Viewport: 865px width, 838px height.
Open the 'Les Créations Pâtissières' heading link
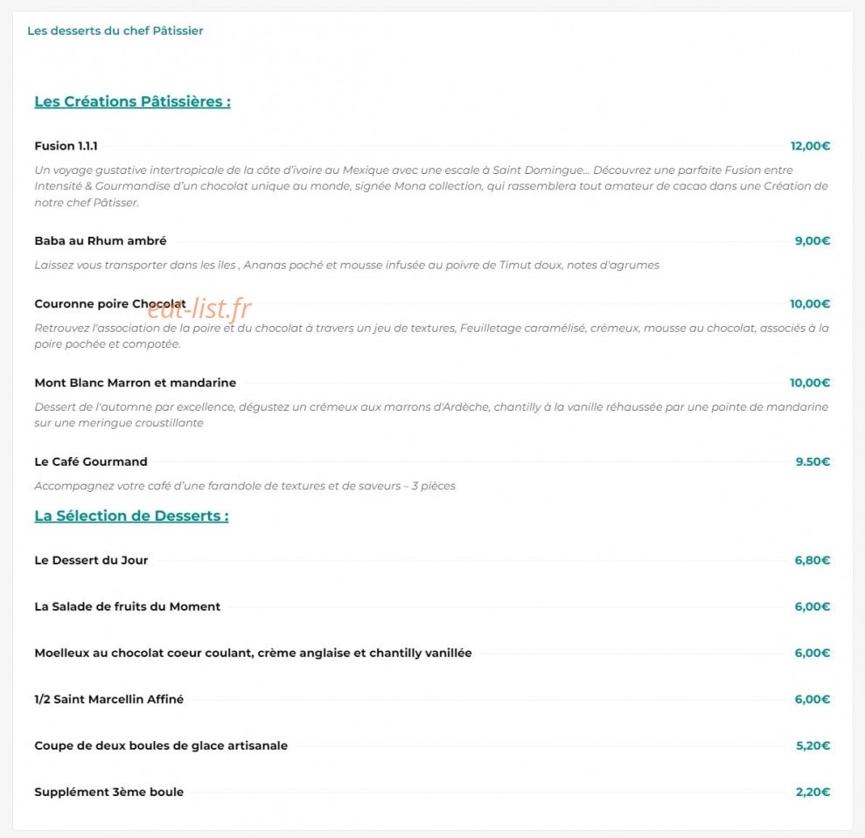click(x=132, y=101)
